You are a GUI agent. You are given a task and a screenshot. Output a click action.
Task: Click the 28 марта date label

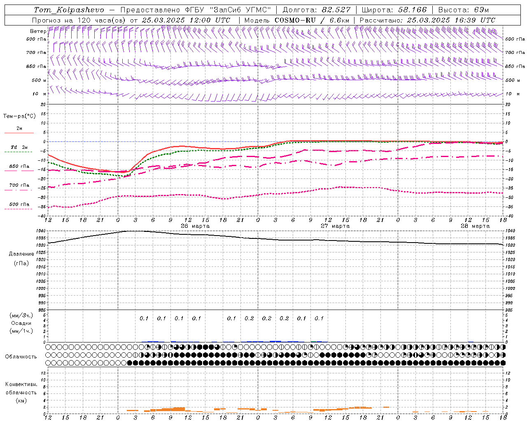pyautogui.click(x=475, y=226)
